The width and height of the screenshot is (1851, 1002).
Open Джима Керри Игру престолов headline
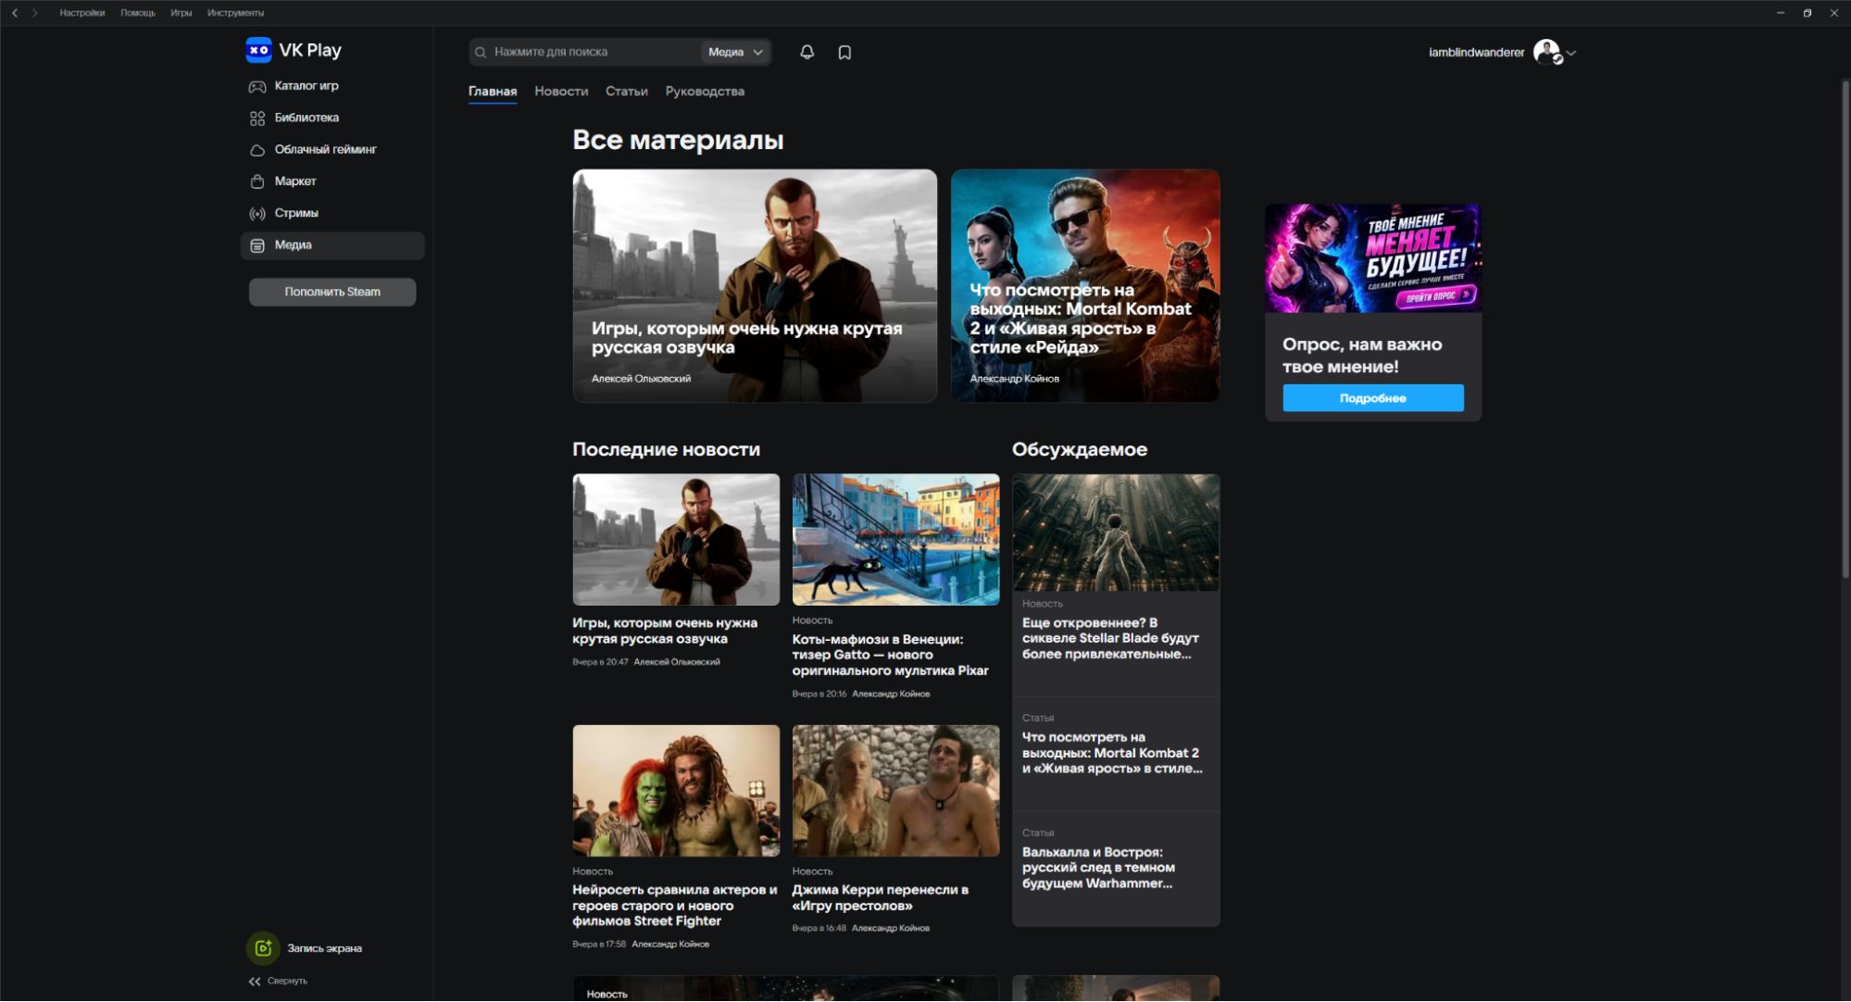[x=881, y=898]
